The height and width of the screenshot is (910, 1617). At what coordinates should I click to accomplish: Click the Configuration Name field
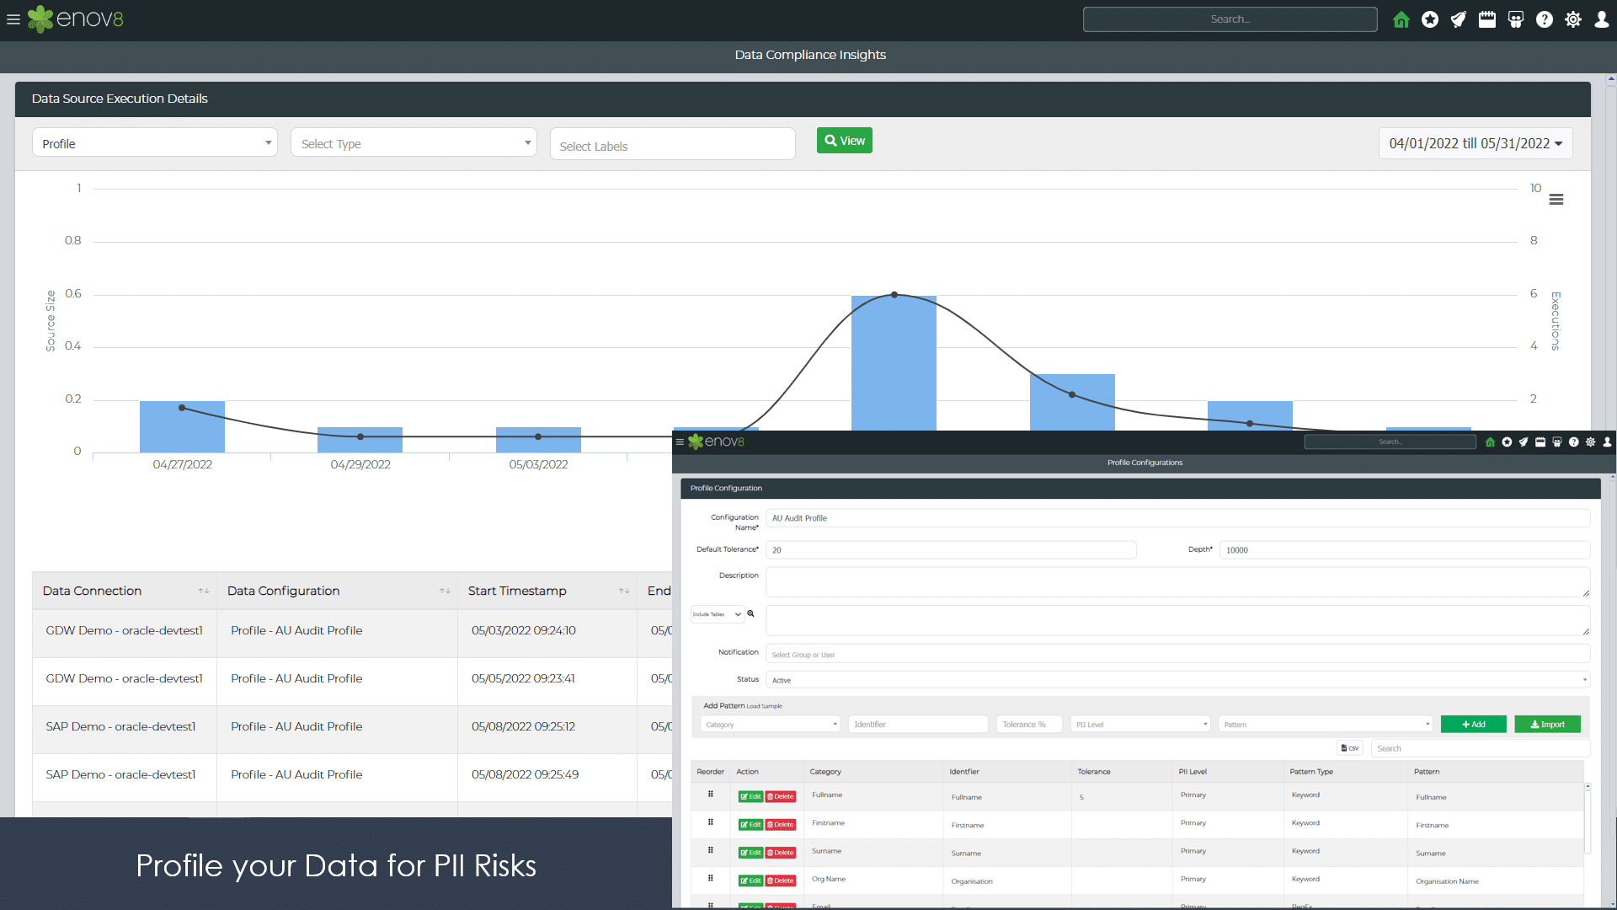1178,518
